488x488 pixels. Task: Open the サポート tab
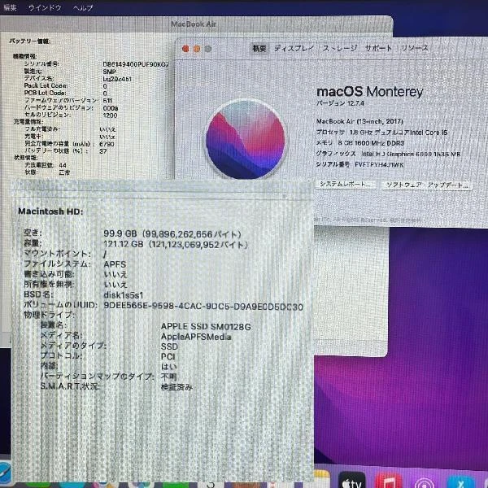[378, 48]
